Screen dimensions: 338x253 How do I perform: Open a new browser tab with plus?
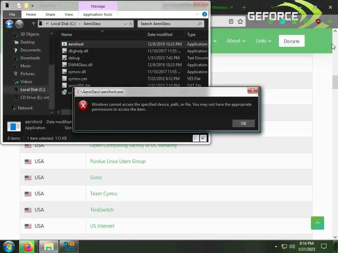[244, 8]
